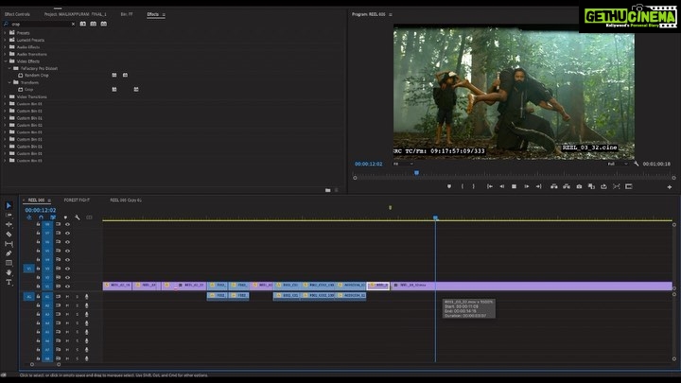The width and height of the screenshot is (681, 383).
Task: Open Program monitor button editor plus
Action: click(670, 186)
